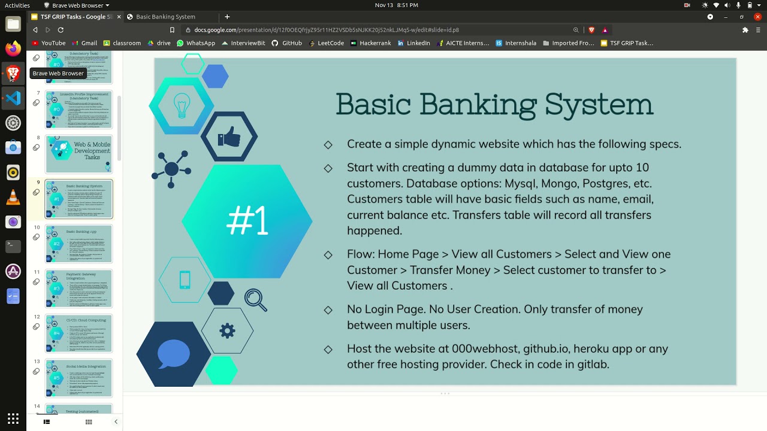This screenshot has width=767, height=431.
Task: Select slide 8 Web & Mobile Development thumbnail
Action: pyautogui.click(x=78, y=154)
